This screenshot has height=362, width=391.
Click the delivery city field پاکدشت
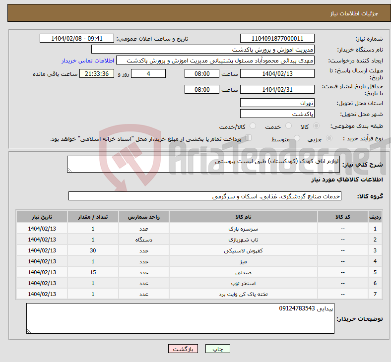tap(277, 114)
